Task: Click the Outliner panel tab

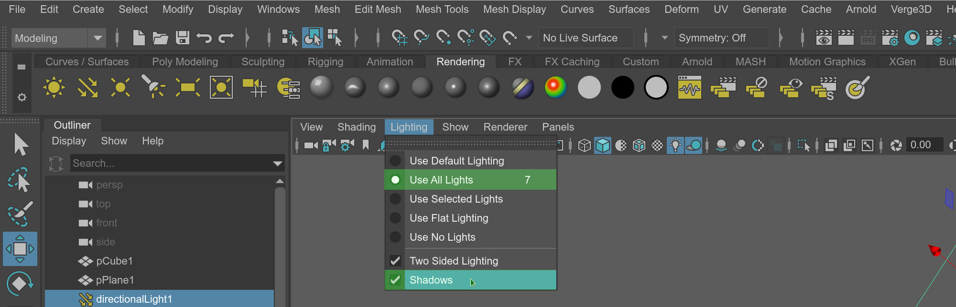Action: (x=72, y=125)
